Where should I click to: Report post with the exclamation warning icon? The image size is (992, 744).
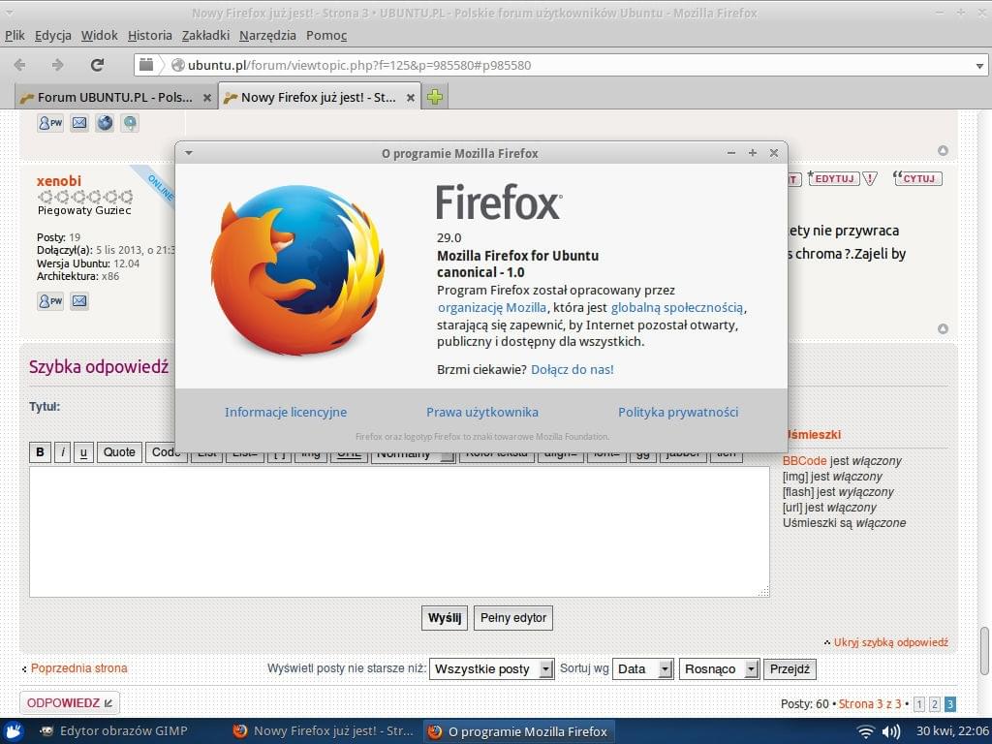[871, 179]
